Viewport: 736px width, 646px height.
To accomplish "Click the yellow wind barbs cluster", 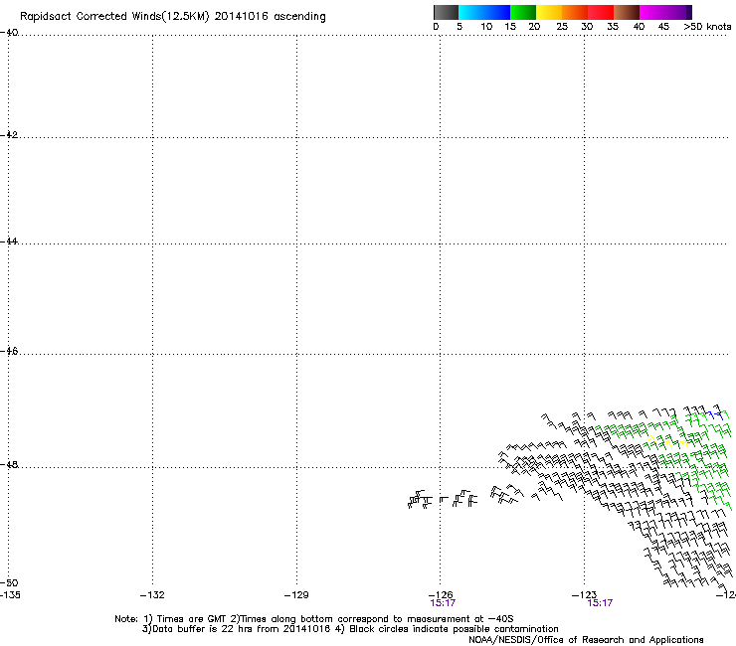I will [668, 441].
